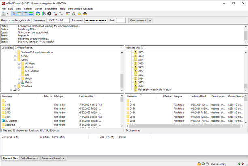The height and width of the screenshot is (166, 248).
Task: Open Quickconnect history dropdown
Action: pyautogui.click(x=150, y=20)
